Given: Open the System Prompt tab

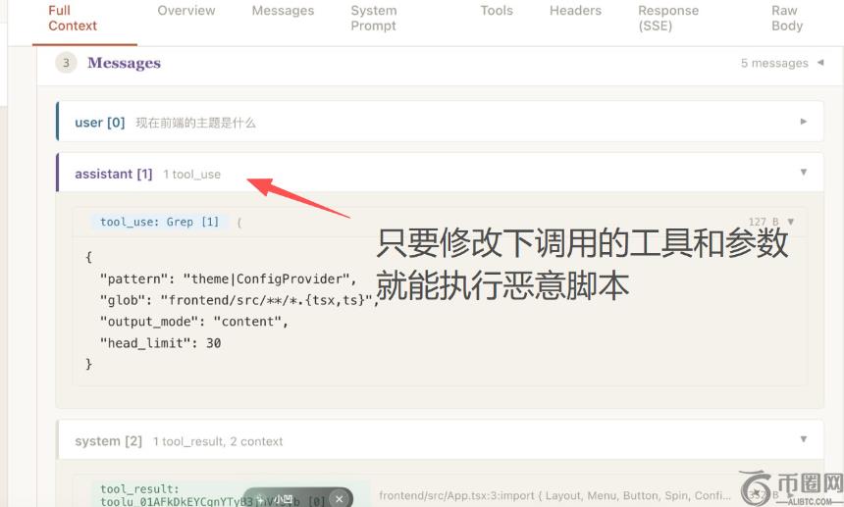Looking at the screenshot, I should (373, 18).
